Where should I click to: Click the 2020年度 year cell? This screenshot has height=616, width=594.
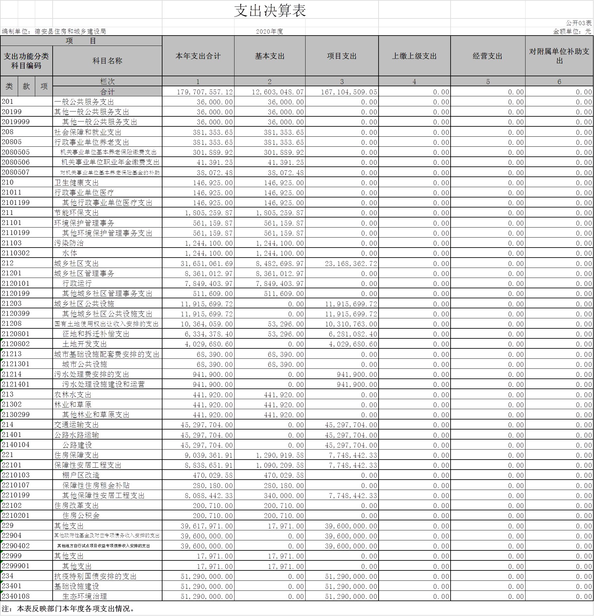[270, 31]
